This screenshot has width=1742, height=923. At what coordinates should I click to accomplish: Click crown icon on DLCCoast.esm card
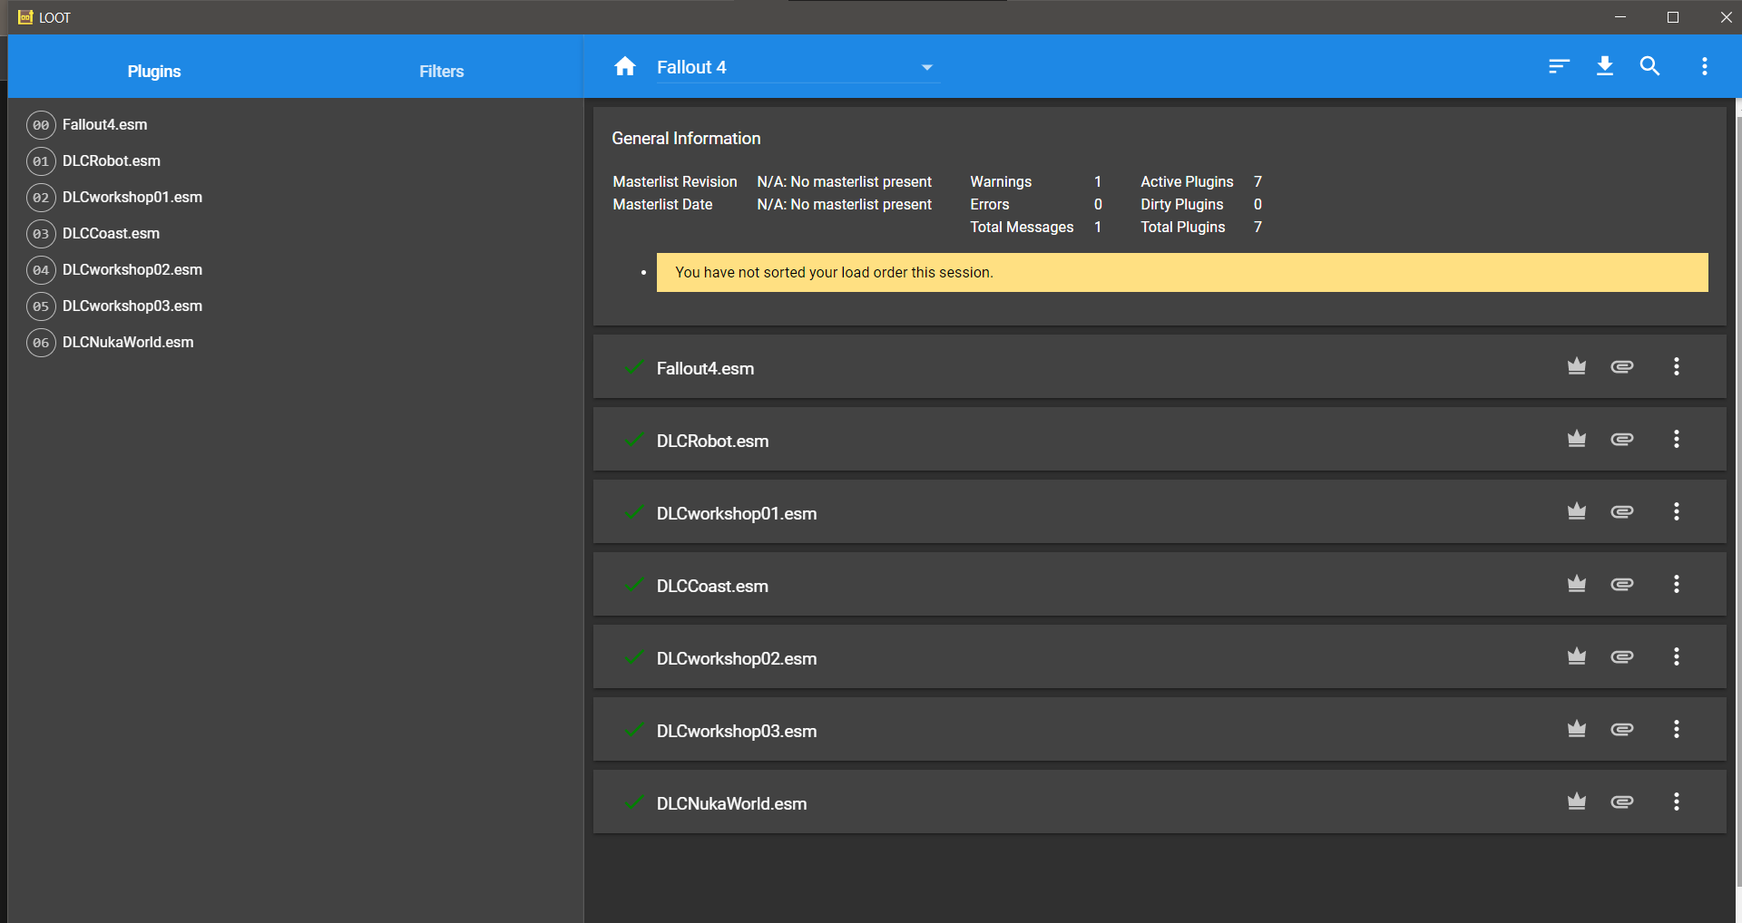(1577, 584)
